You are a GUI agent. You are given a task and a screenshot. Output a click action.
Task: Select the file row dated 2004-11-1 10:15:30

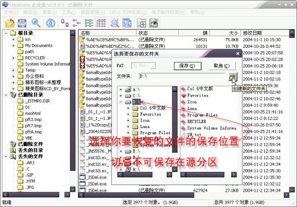click(x=184, y=40)
